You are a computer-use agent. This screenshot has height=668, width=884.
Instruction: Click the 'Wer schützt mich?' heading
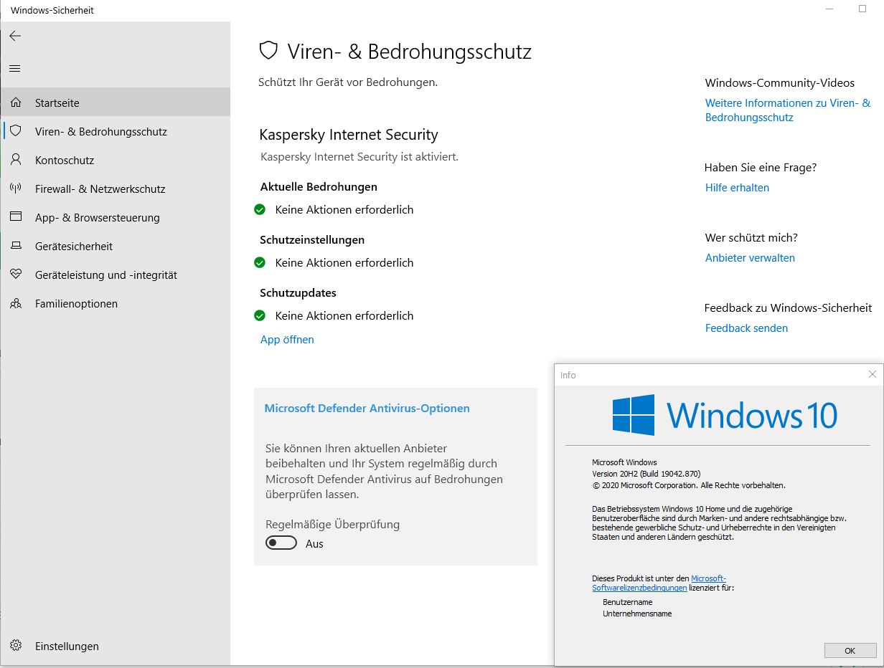pyautogui.click(x=751, y=238)
